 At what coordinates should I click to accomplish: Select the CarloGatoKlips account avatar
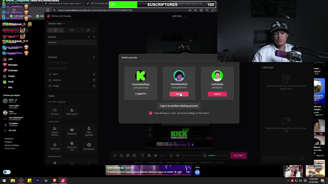point(141,76)
